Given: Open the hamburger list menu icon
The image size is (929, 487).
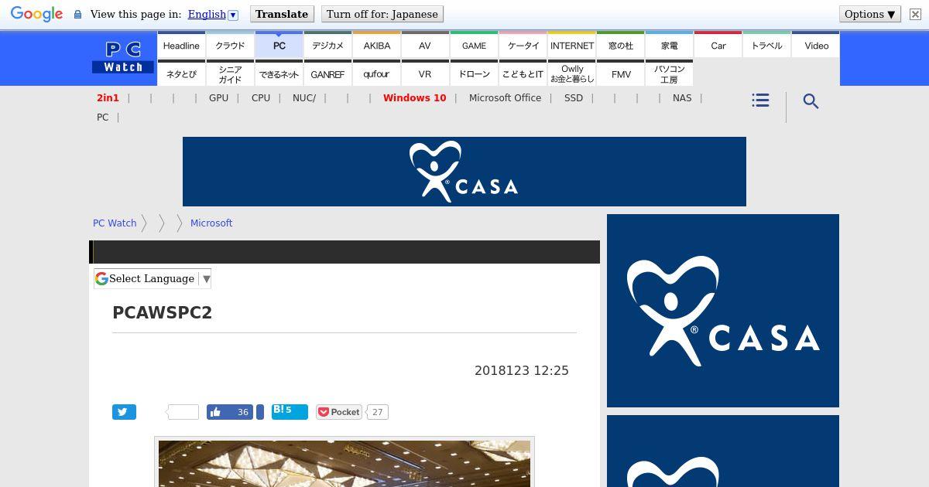Looking at the screenshot, I should [760, 100].
